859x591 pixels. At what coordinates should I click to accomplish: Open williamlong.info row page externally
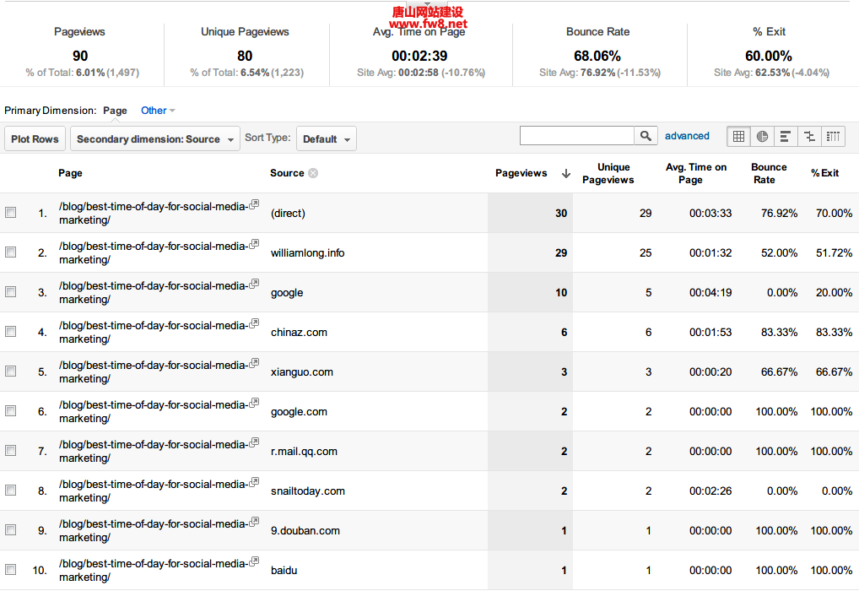click(x=254, y=244)
